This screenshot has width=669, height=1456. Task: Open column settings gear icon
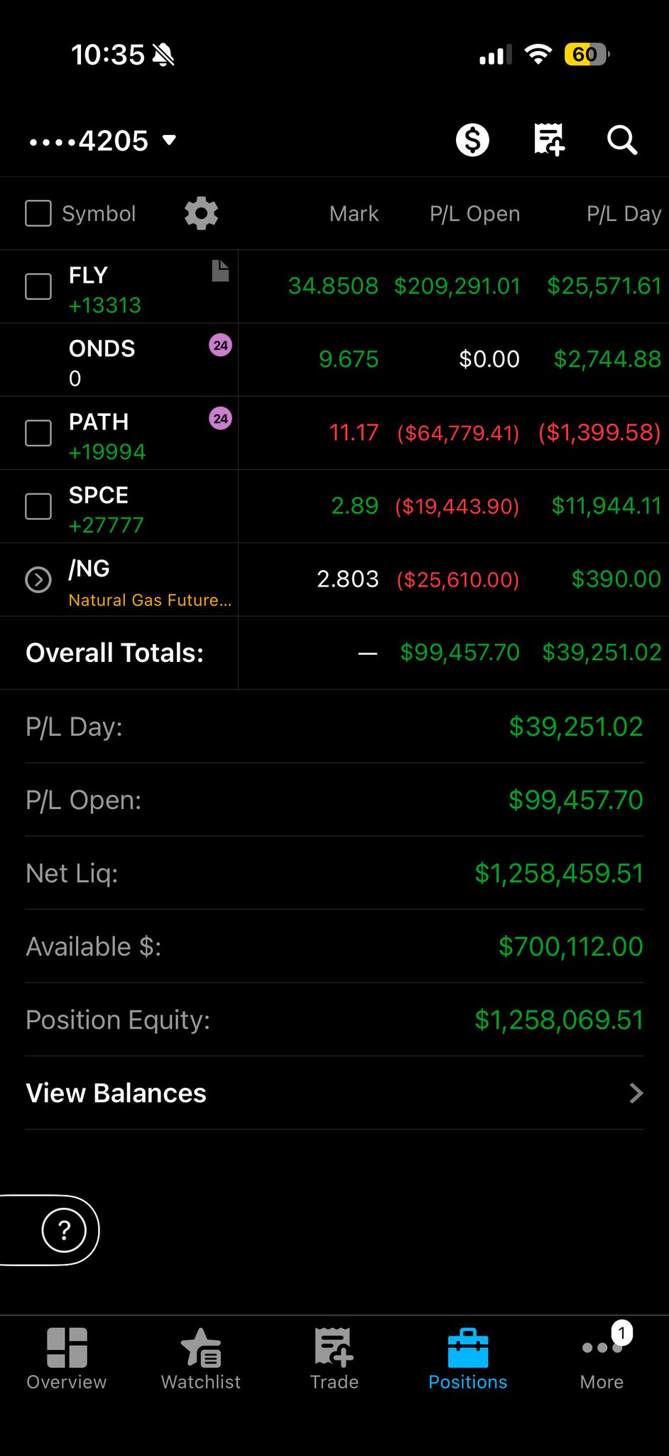(x=201, y=213)
